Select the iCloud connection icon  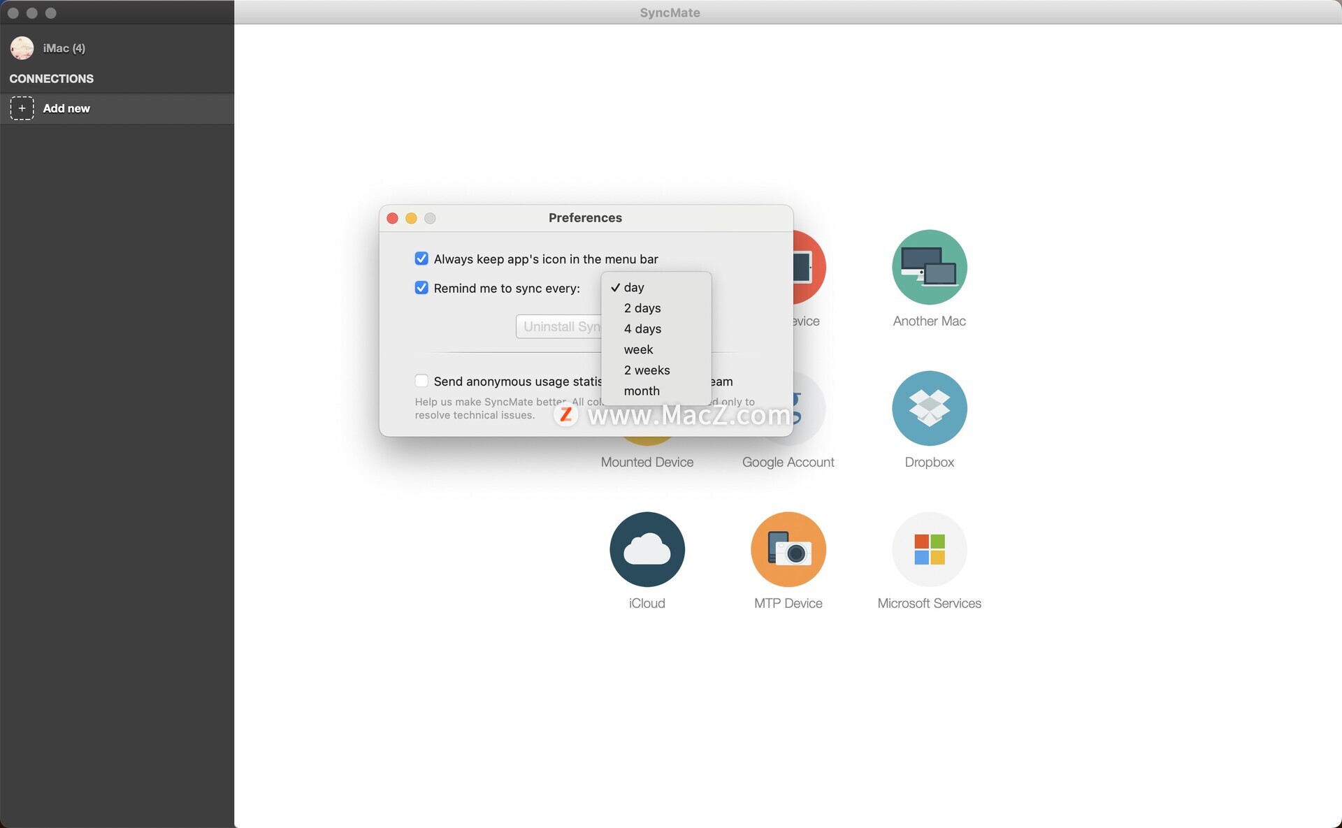647,549
